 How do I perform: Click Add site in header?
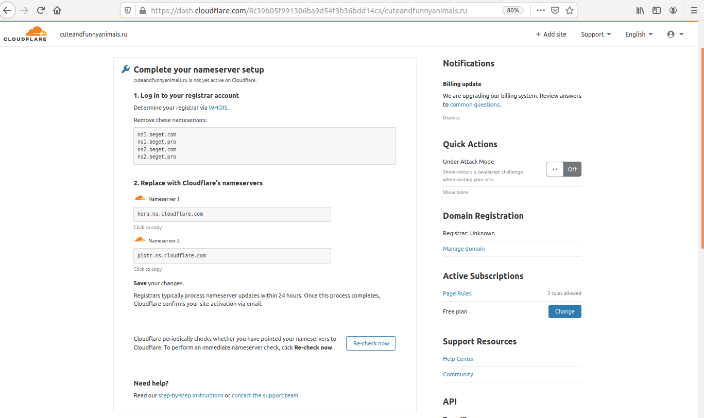tap(551, 34)
